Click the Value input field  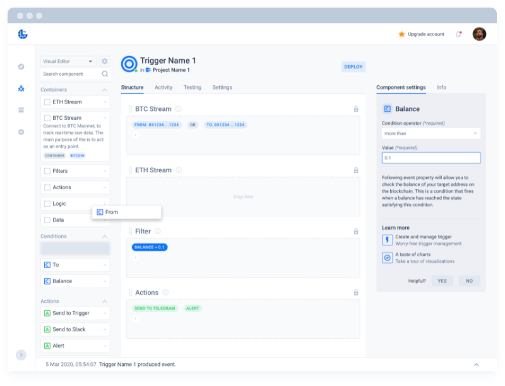[x=431, y=158]
